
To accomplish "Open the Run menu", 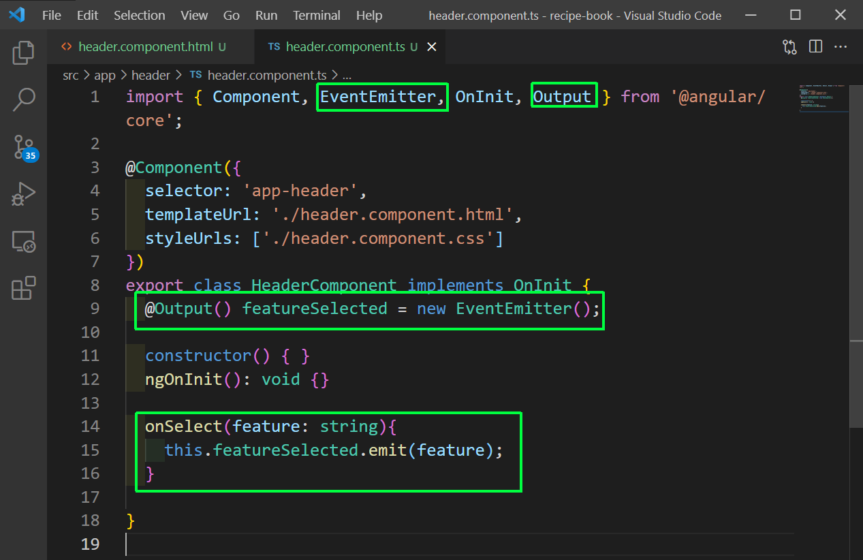I will pyautogui.click(x=266, y=15).
